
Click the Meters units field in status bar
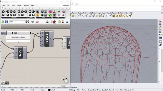pyautogui.click(x=43, y=90)
